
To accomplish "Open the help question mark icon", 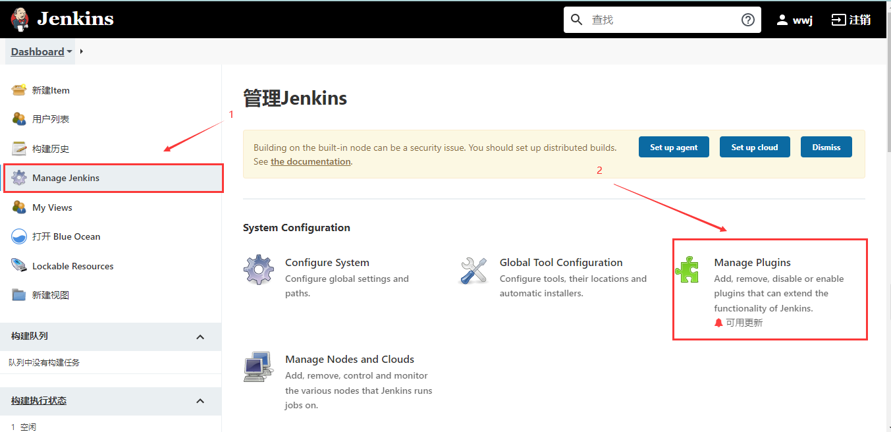I will click(747, 19).
